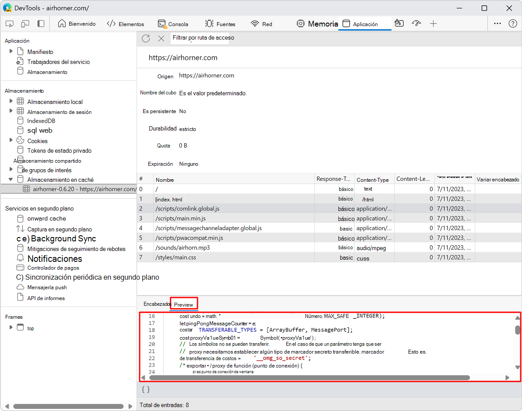
Task: Select /scripts/pwacompat.min.js row
Action: point(329,238)
